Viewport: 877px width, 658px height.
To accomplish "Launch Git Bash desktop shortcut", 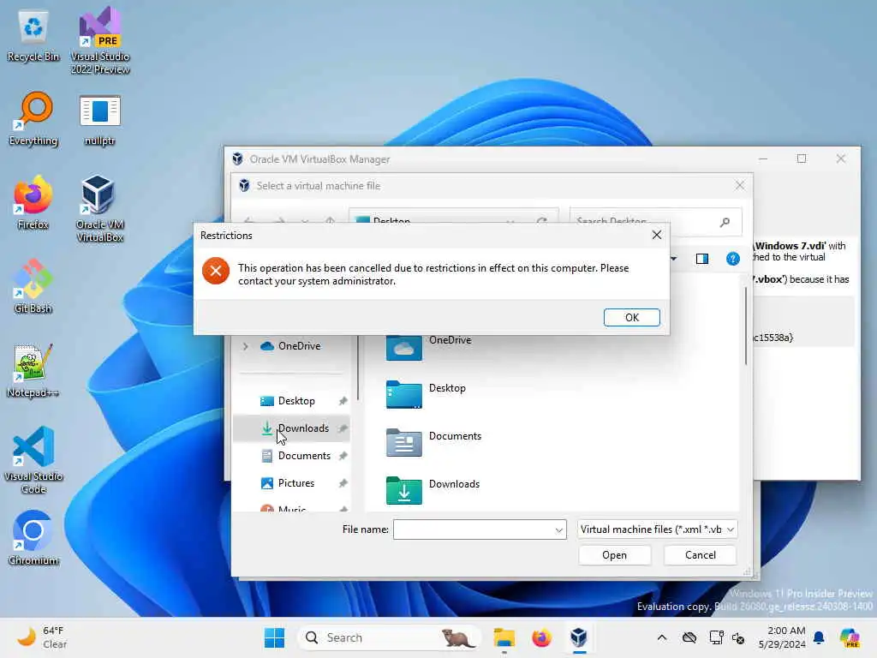I will tap(33, 286).
